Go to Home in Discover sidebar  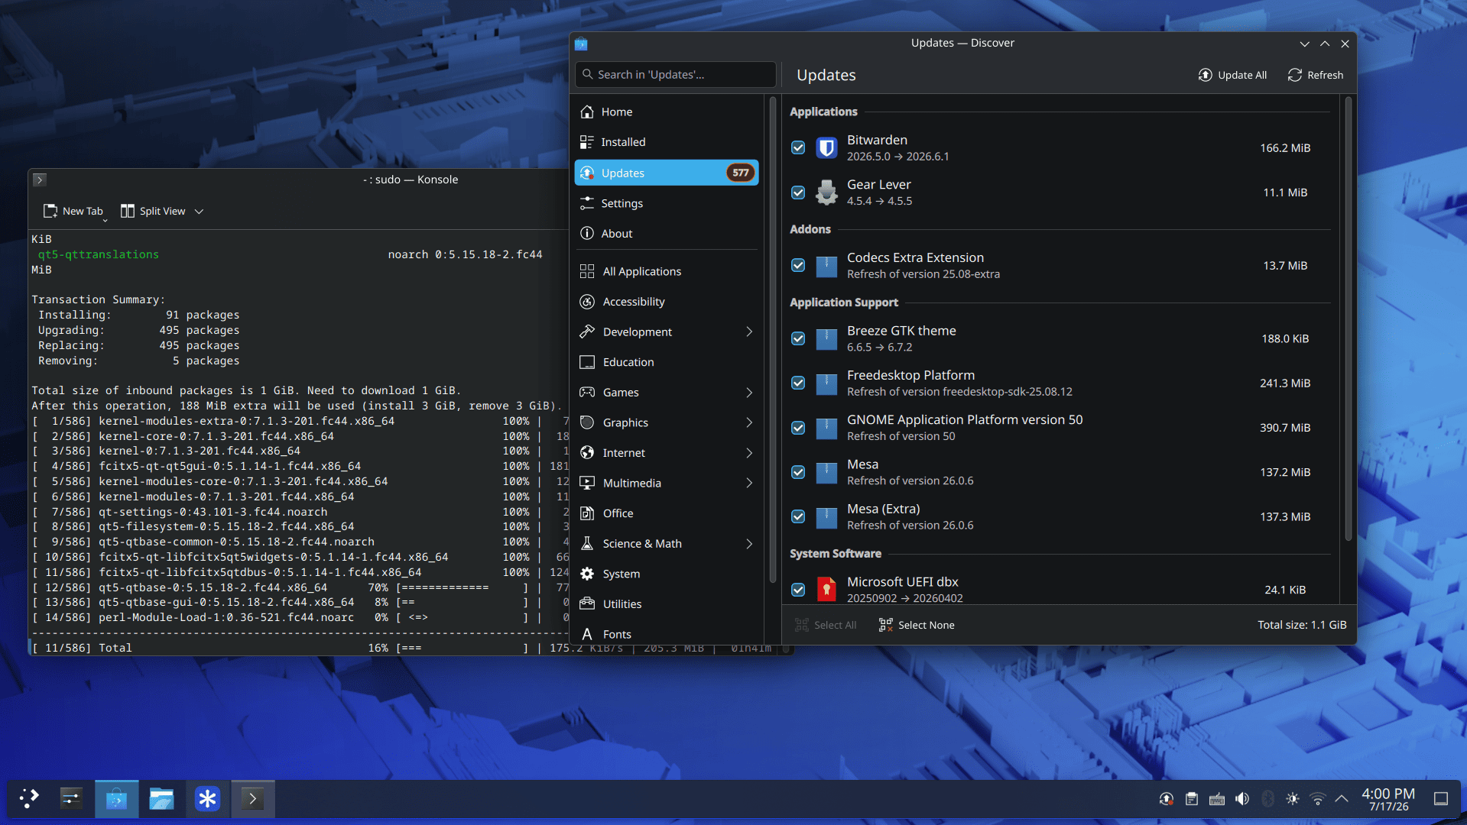coord(667,112)
